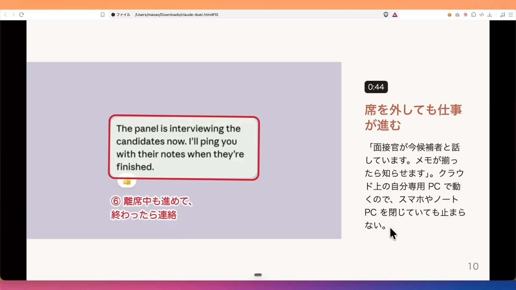Open the browser hamburger menu
Viewport: 516px width, 290px height.
[x=511, y=15]
